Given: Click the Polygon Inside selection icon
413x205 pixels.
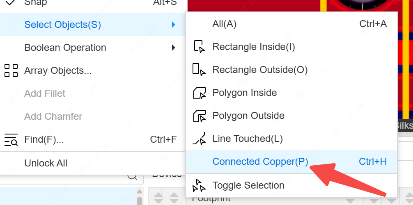Looking at the screenshot, I should click(199, 93).
